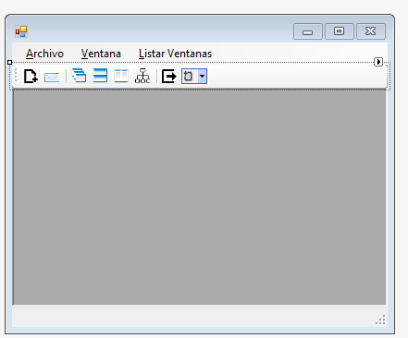Minimize the form window

point(308,31)
